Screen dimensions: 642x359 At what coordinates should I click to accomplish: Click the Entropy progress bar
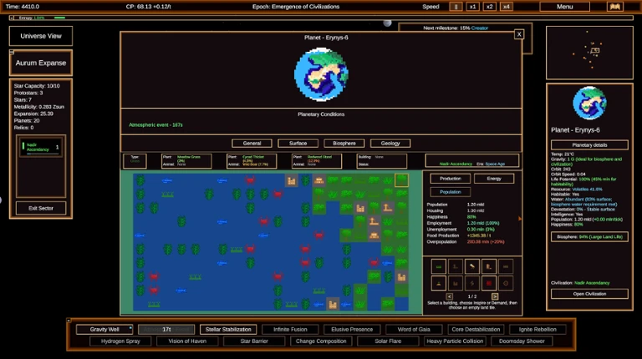pyautogui.click(x=60, y=18)
